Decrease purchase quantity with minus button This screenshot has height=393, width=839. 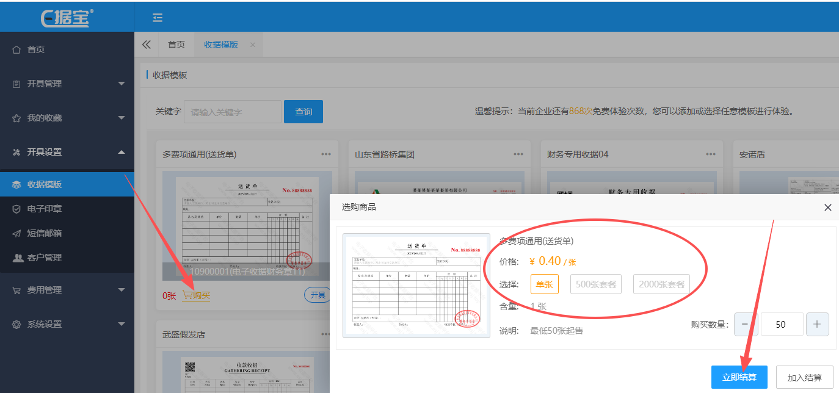[x=745, y=325]
